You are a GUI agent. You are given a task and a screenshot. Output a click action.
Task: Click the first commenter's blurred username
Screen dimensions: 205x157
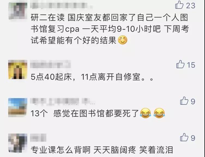point(61,5)
